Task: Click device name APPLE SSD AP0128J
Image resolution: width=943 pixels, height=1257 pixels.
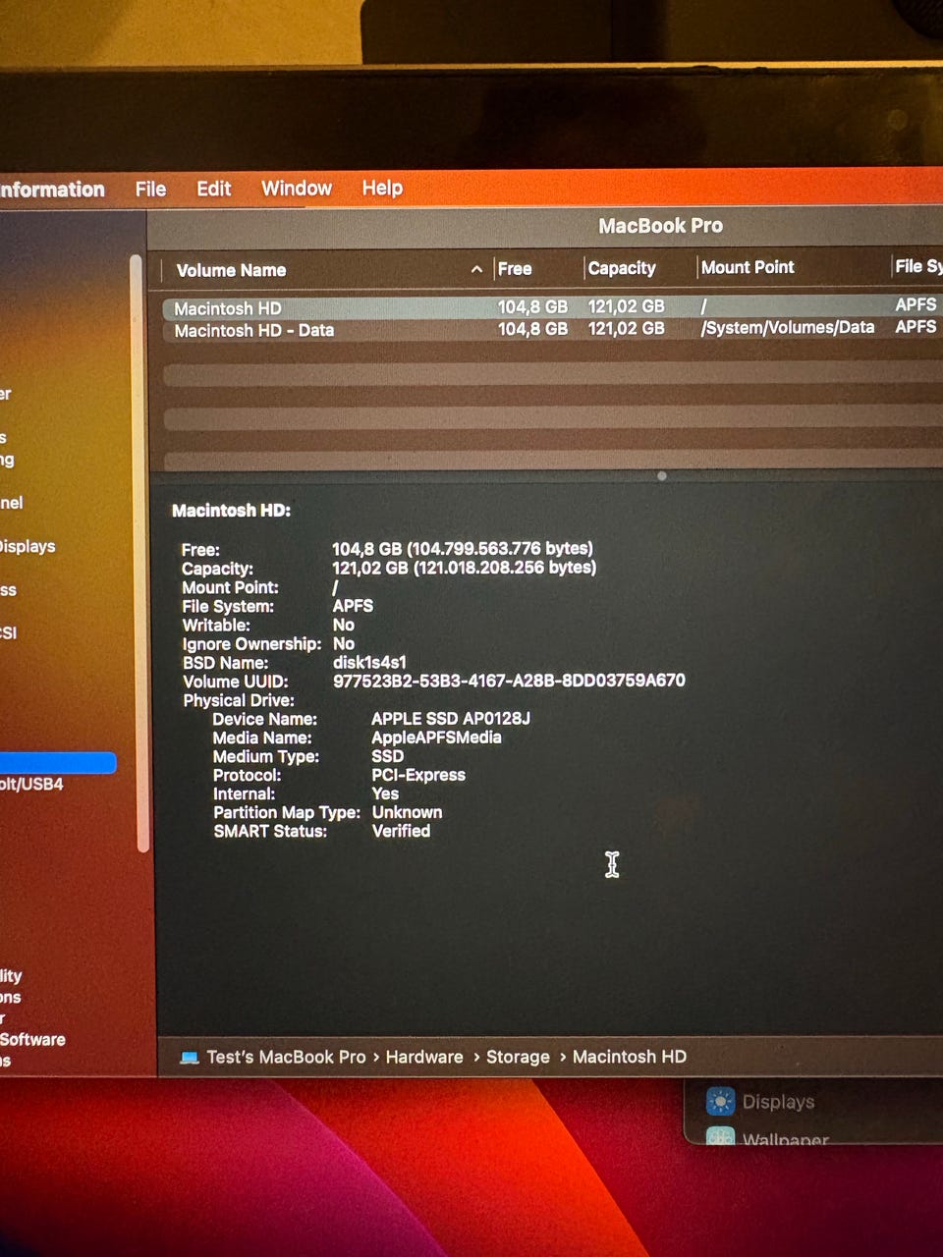Action: pos(451,718)
